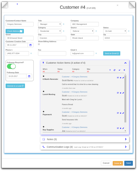Mark Paperwork item complete
The height and width of the screenshot is (171, 137).
[118, 113]
